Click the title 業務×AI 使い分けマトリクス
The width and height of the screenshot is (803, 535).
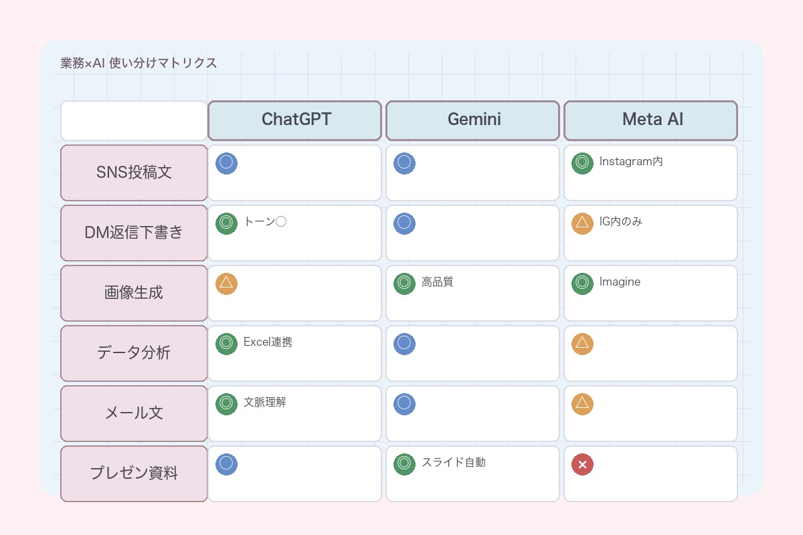(x=139, y=63)
